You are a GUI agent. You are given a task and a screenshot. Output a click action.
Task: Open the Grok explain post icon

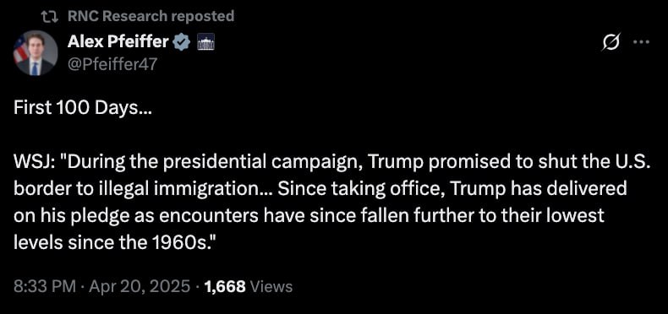click(x=611, y=41)
